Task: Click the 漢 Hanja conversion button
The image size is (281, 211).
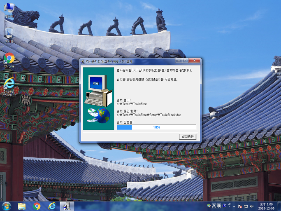Action: tap(218, 206)
